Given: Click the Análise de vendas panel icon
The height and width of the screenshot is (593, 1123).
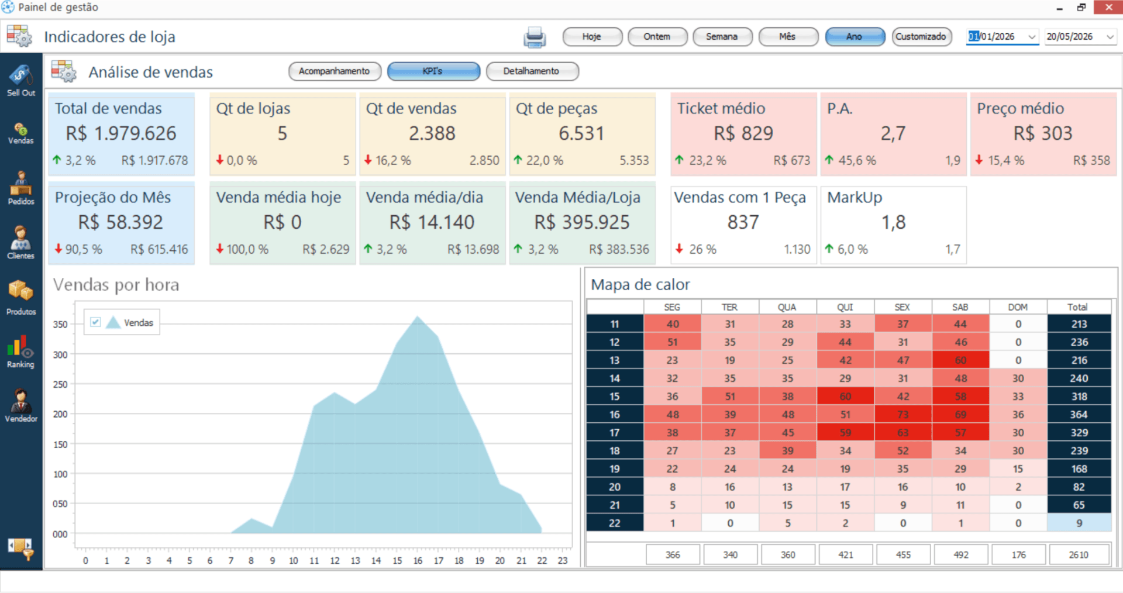Looking at the screenshot, I should click(x=64, y=71).
